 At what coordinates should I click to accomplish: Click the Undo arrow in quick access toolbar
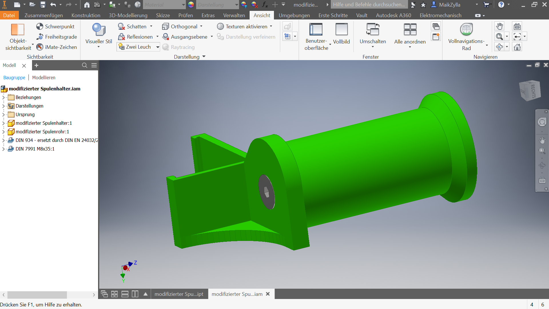[x=53, y=5]
